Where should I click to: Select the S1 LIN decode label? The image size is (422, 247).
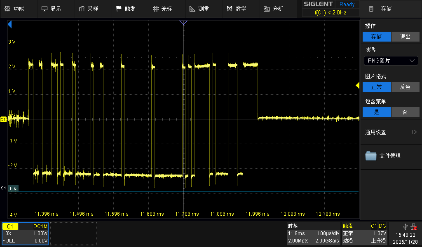point(14,188)
